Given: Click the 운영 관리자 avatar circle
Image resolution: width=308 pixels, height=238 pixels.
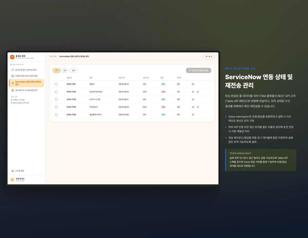Looking at the screenshot, I should point(12,180).
